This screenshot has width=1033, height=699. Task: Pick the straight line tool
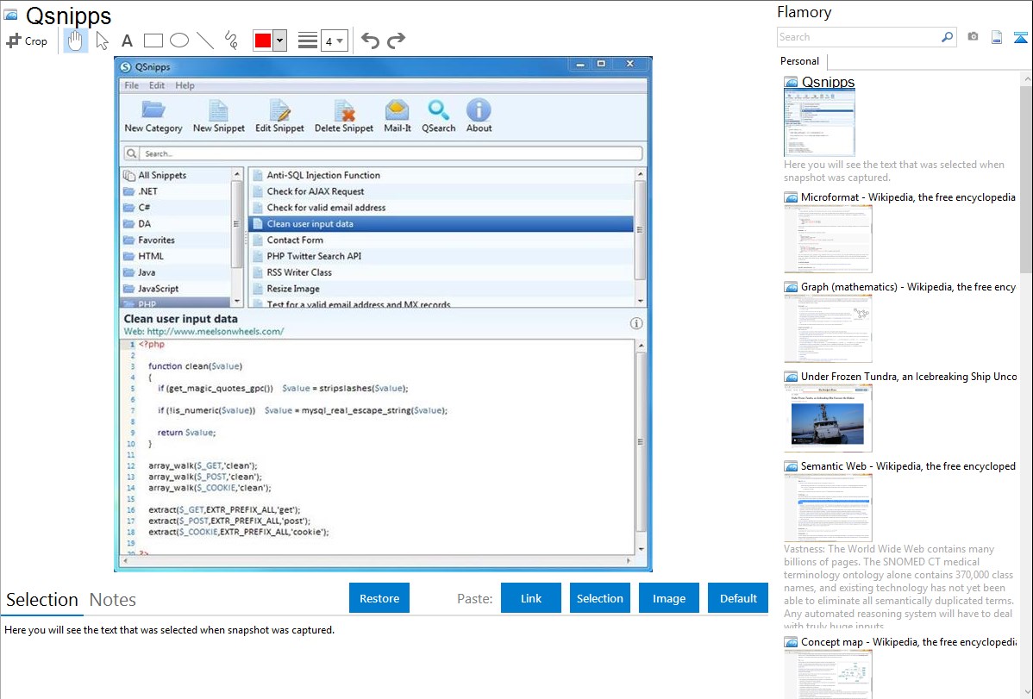click(x=205, y=41)
